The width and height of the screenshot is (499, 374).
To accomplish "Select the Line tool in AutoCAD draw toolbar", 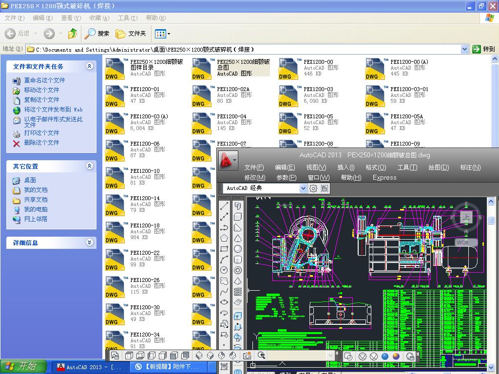I will 224,206.
